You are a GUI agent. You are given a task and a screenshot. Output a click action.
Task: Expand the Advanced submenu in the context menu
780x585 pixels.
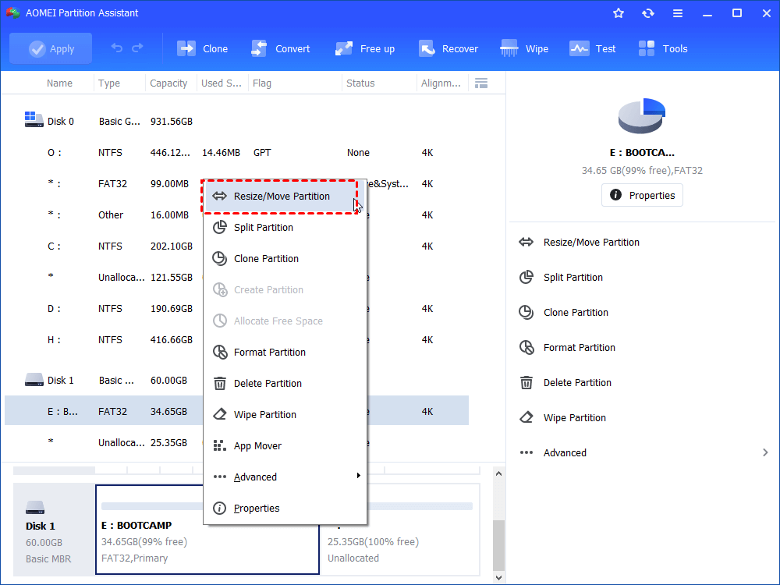(256, 477)
